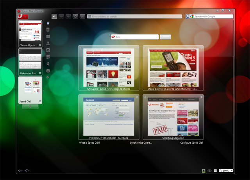Click the search button next to Ask field
Screen dimensions: 250x180
coord(165,37)
